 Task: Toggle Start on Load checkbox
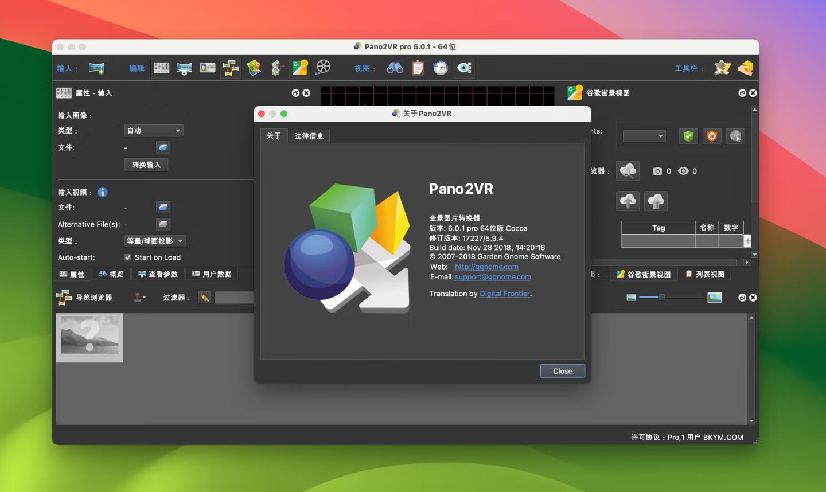tap(128, 257)
